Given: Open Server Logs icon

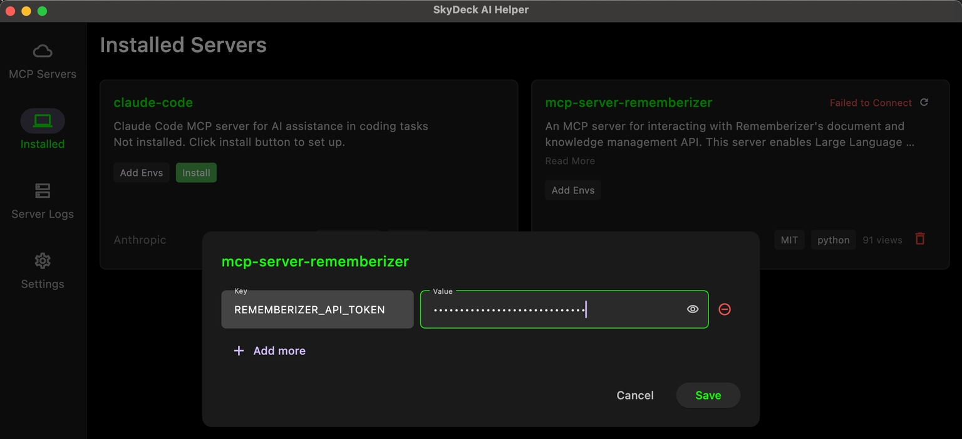Looking at the screenshot, I should point(43,190).
